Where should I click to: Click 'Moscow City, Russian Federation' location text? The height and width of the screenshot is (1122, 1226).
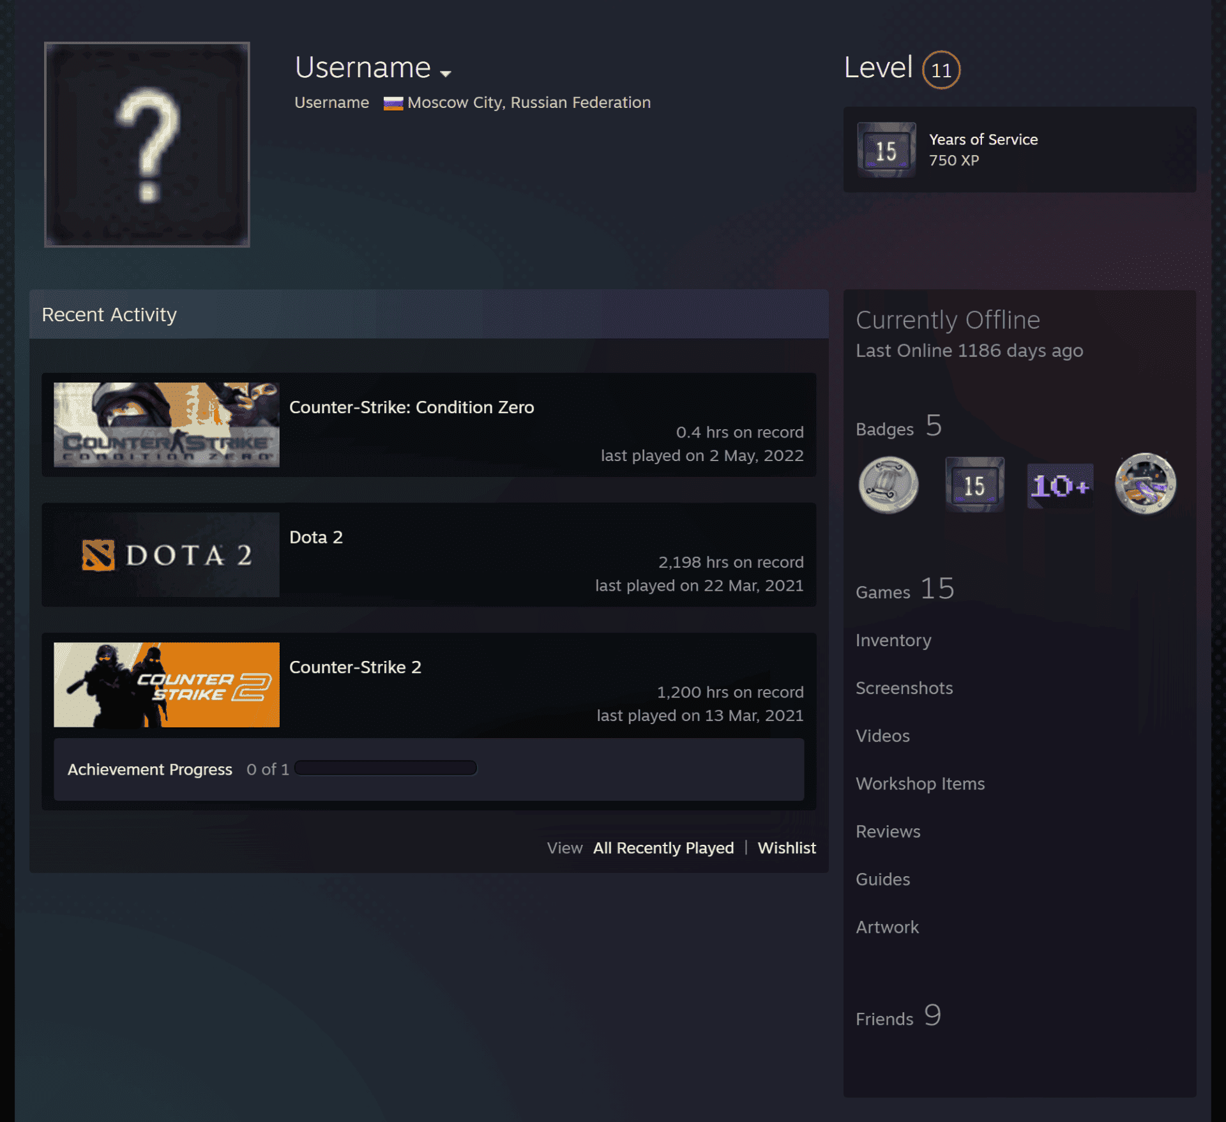pos(529,103)
